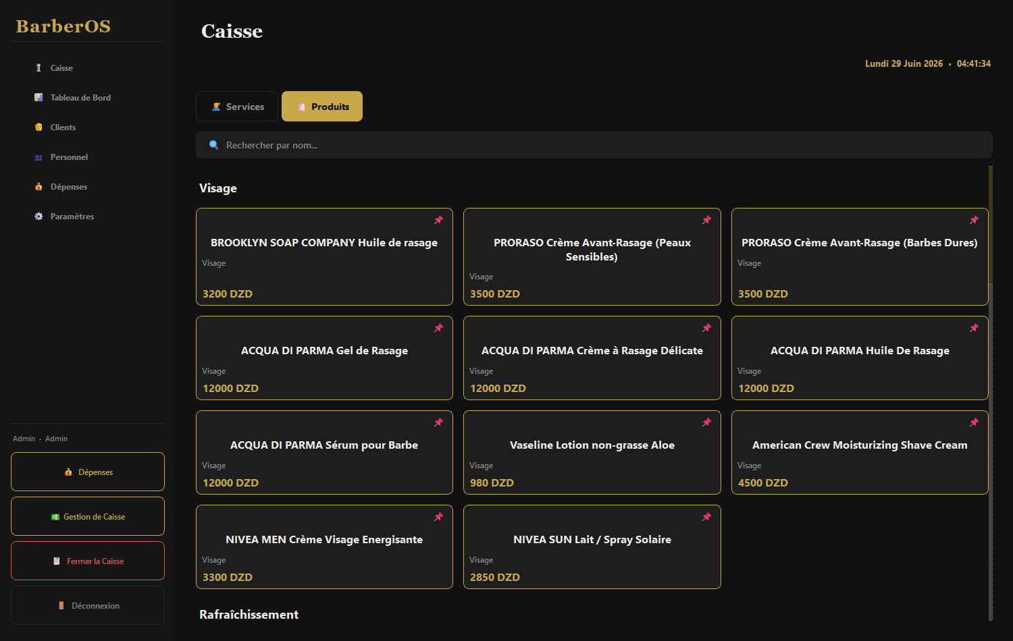Click the 980 DZD price
Screen dimensions: 1013x641
coord(492,483)
